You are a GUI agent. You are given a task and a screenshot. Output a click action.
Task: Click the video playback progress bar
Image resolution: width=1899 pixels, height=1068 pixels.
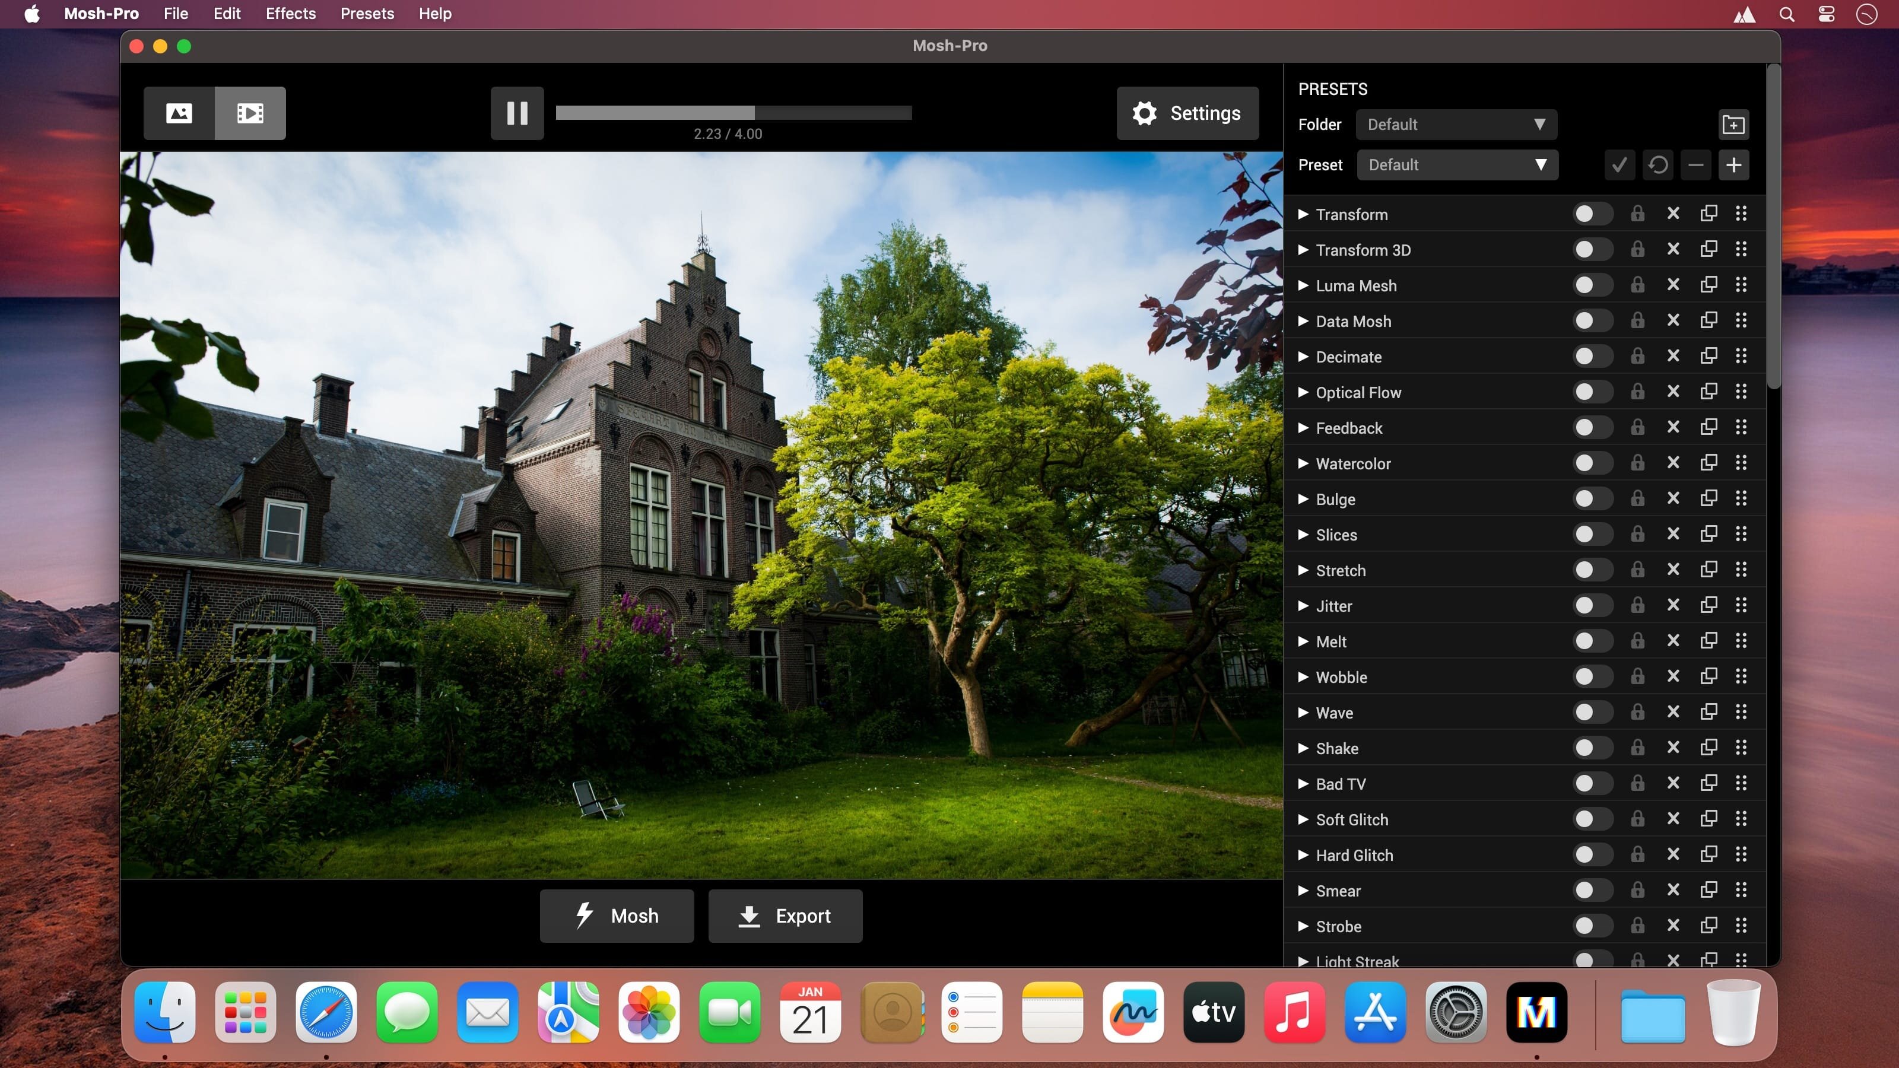[733, 113]
